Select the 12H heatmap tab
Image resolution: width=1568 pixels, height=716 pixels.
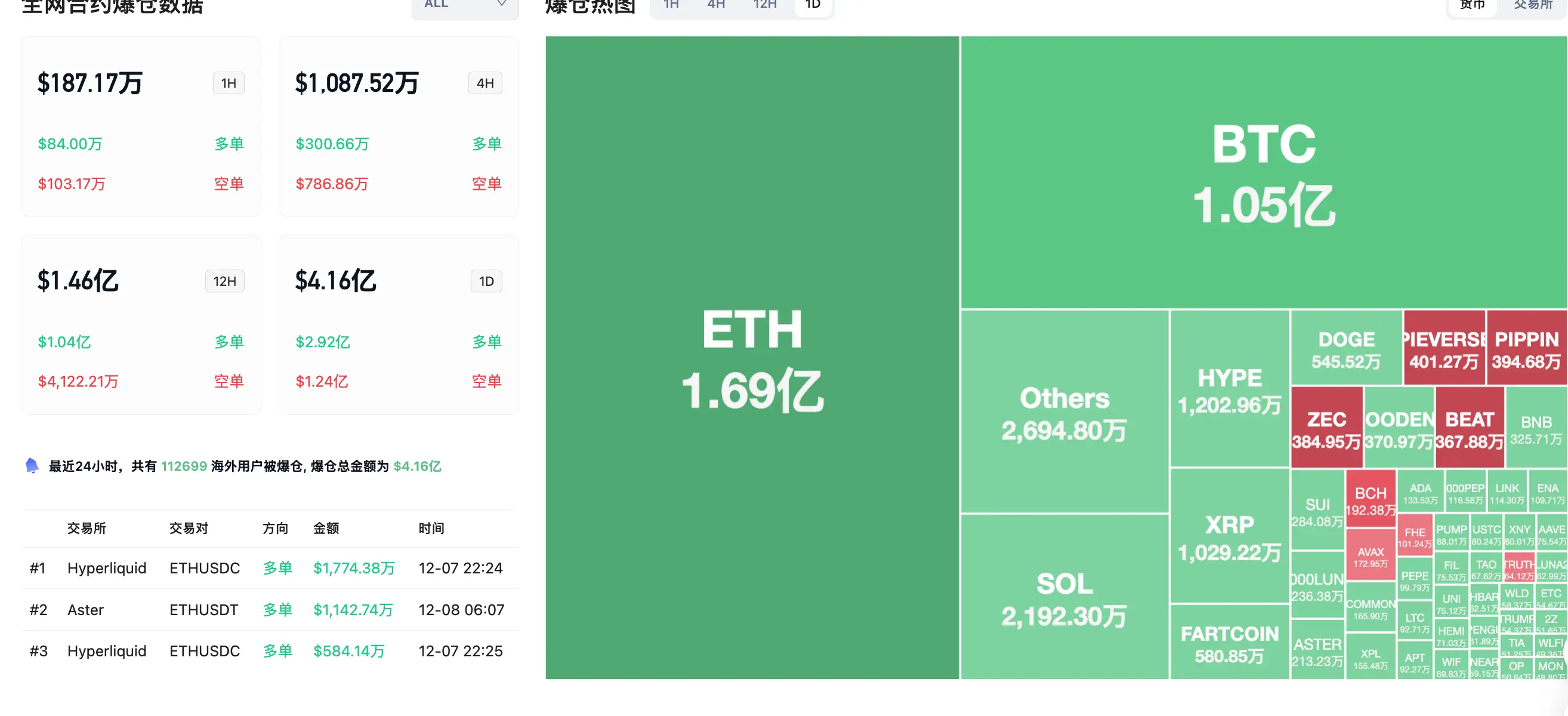pyautogui.click(x=764, y=5)
